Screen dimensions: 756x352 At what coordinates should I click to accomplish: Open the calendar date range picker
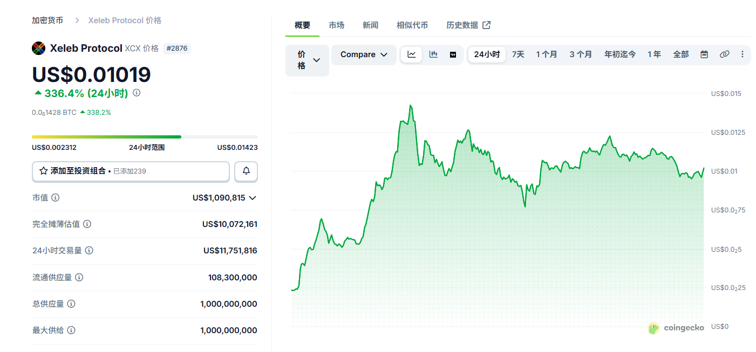pos(704,54)
